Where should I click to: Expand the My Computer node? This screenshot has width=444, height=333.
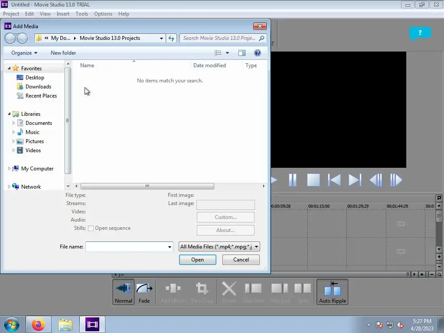click(9, 169)
